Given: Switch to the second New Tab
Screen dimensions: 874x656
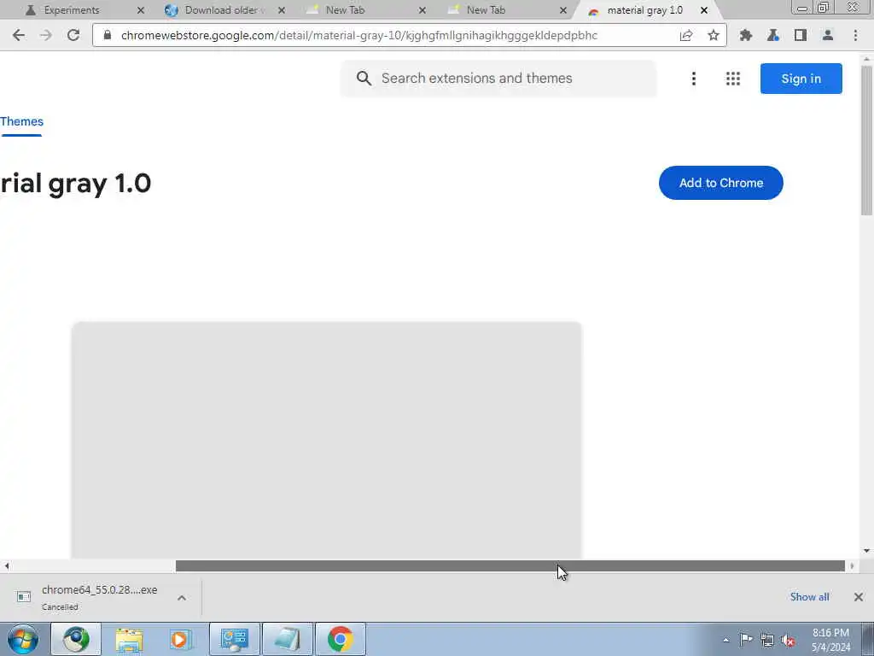Looking at the screenshot, I should click(x=486, y=10).
